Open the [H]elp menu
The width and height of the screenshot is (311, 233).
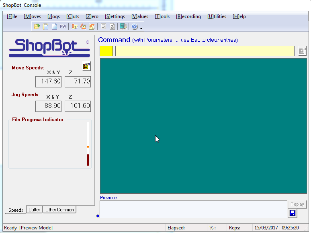pyautogui.click(x=239, y=16)
